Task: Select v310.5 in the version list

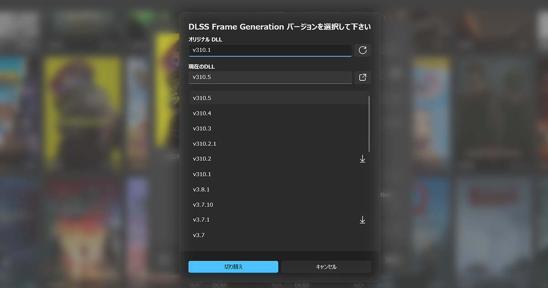Action: click(274, 98)
